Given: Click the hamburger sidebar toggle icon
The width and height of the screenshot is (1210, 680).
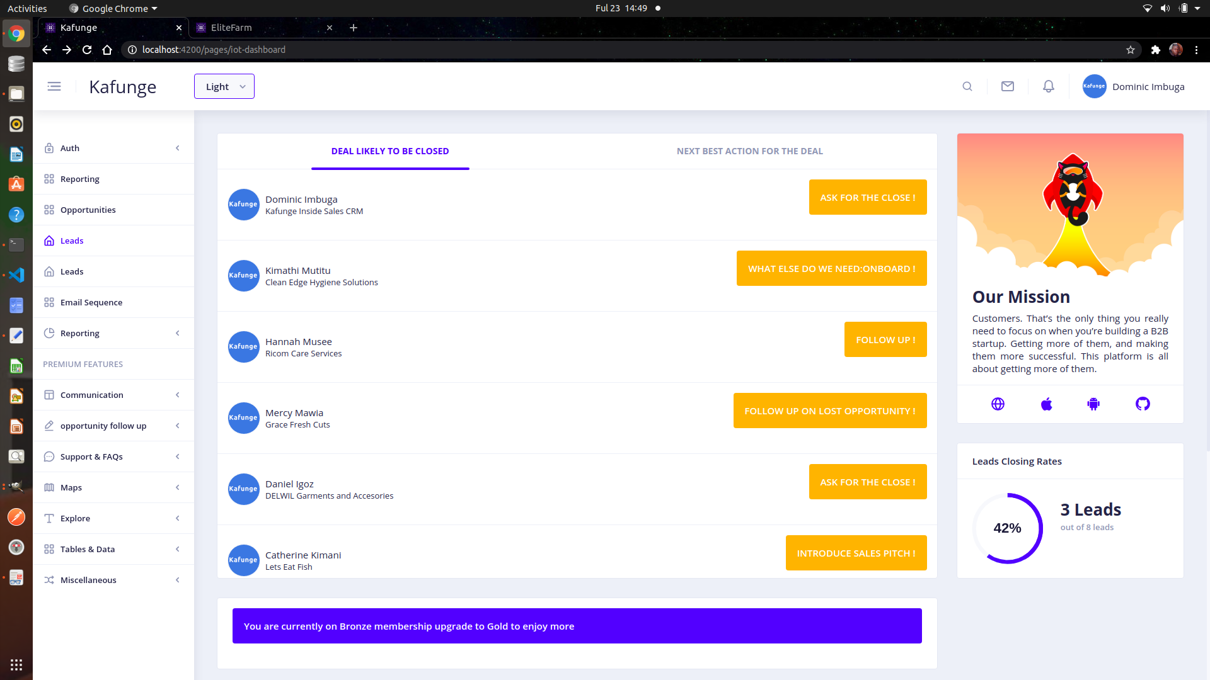Looking at the screenshot, I should click(54, 86).
